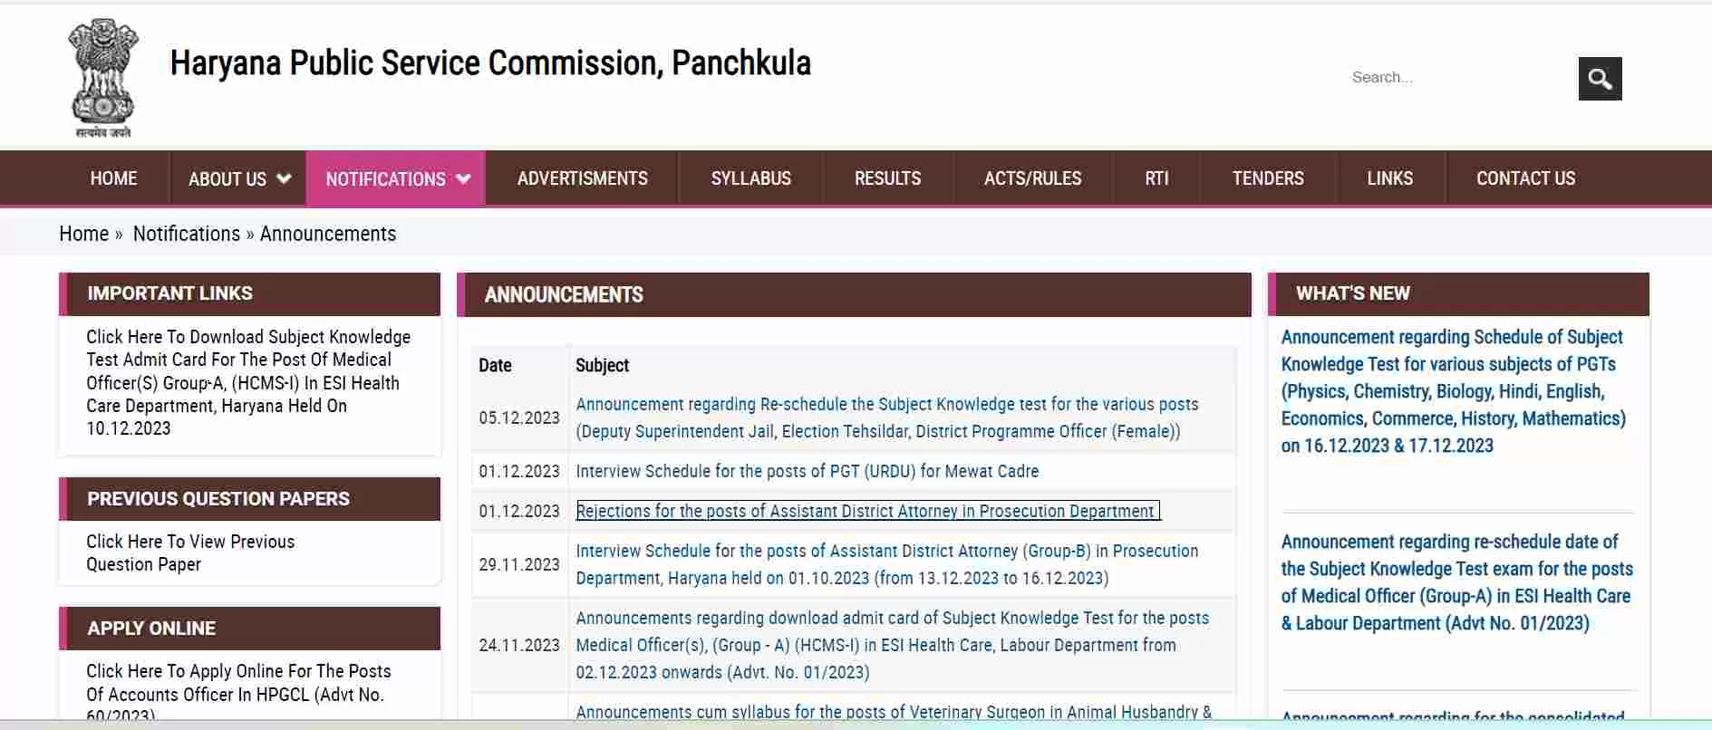Select Acts/Rules in the navigation bar
The width and height of the screenshot is (1712, 730).
point(1033,178)
